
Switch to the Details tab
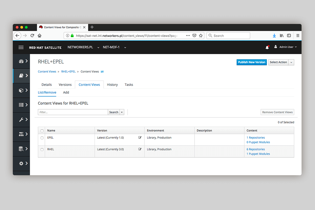tap(47, 85)
